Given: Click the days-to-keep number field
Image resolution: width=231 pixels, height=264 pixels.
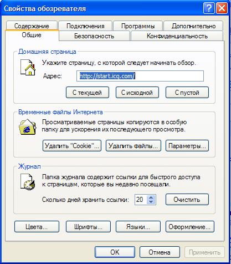Looking at the screenshot, I should (x=141, y=200).
